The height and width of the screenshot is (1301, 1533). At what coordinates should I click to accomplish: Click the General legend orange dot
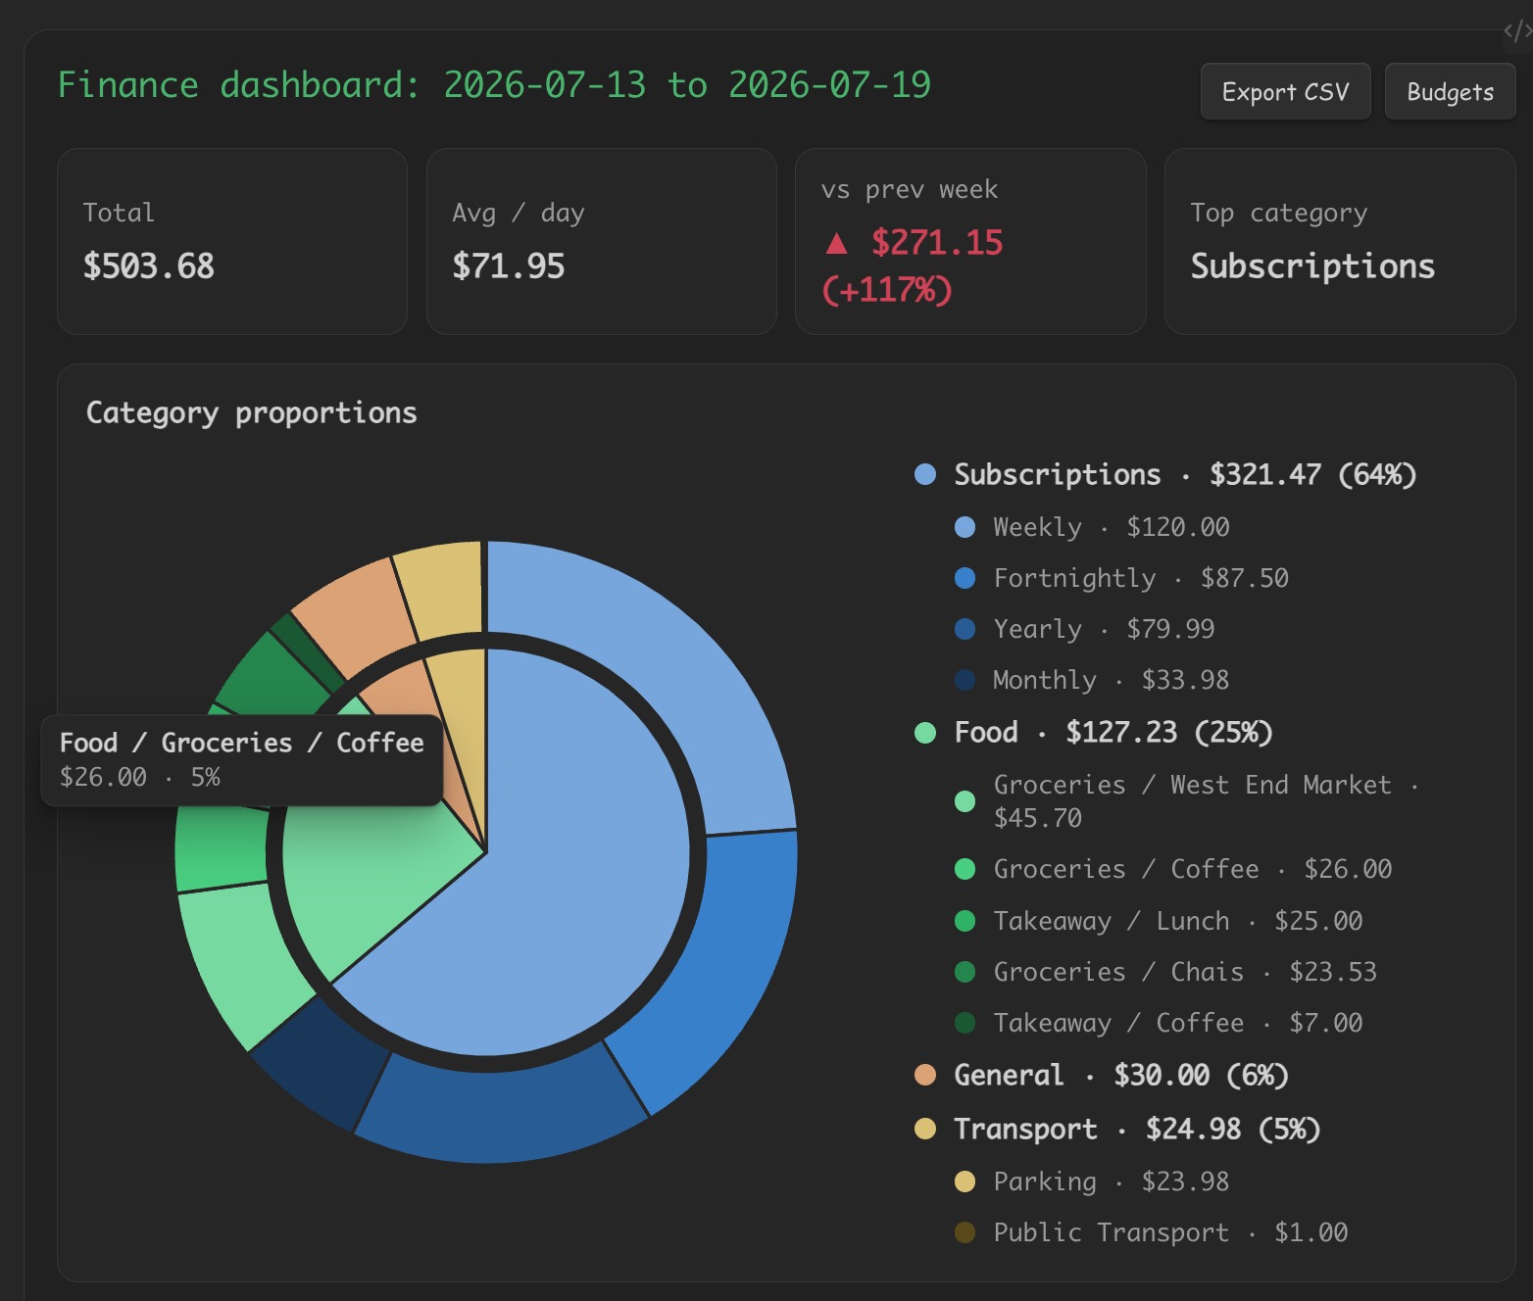coord(924,1075)
